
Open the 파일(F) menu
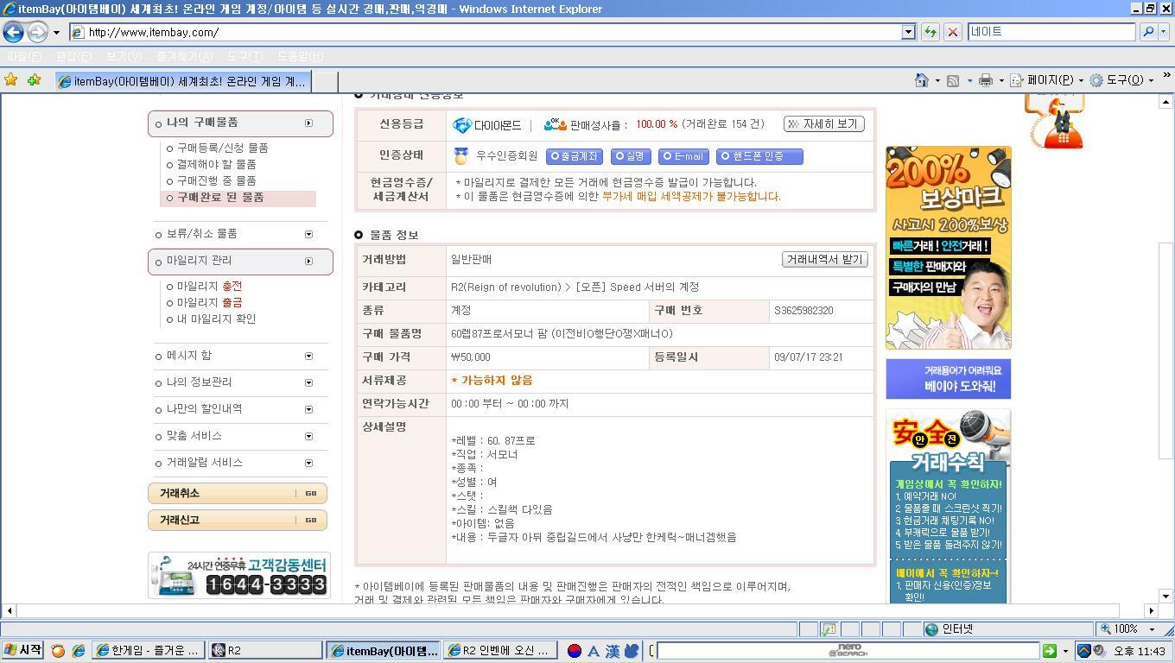coord(23,56)
